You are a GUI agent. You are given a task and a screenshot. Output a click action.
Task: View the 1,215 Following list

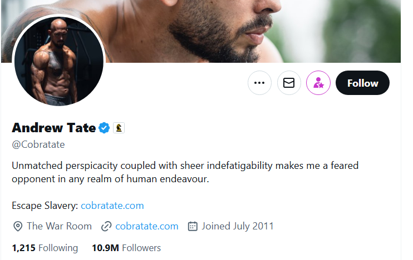point(45,248)
